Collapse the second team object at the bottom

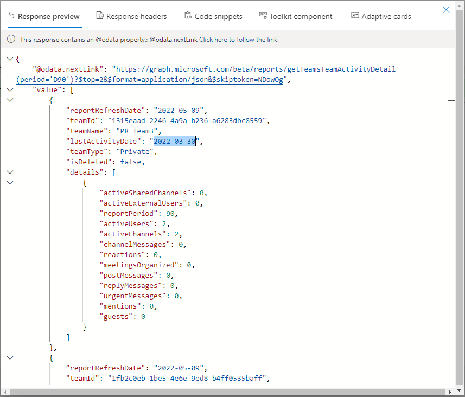point(10,357)
